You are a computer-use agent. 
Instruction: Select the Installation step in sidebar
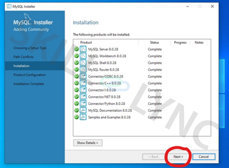[x=35, y=66]
